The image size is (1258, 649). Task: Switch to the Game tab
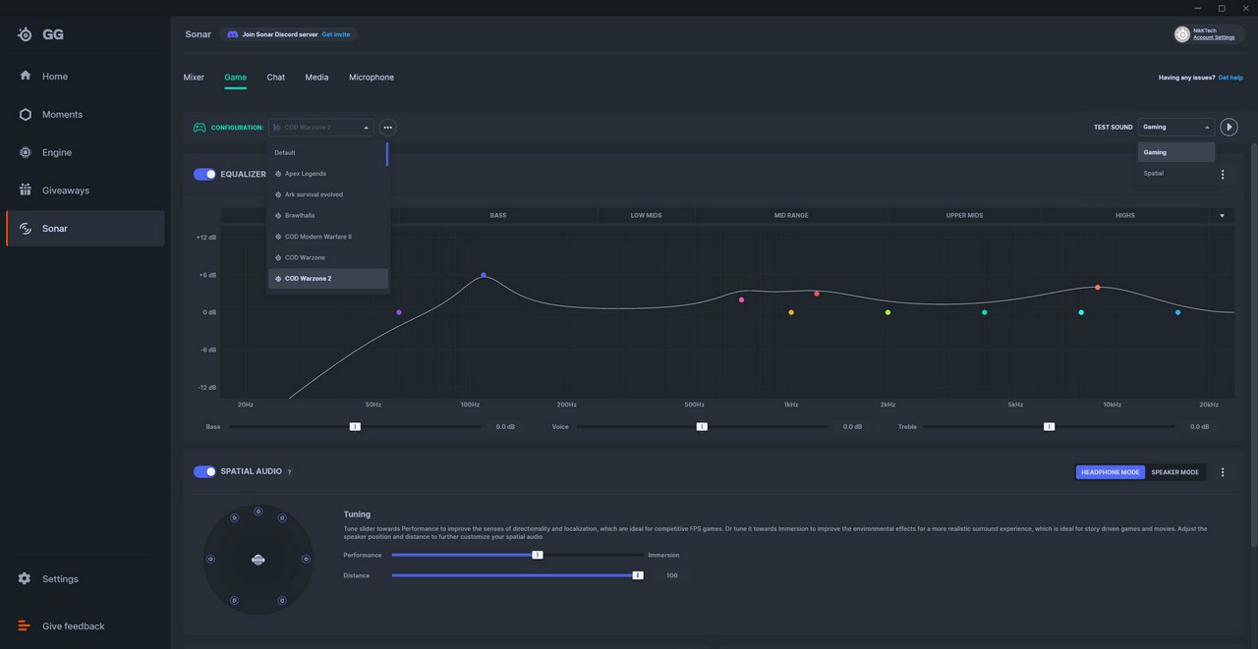[x=235, y=78]
